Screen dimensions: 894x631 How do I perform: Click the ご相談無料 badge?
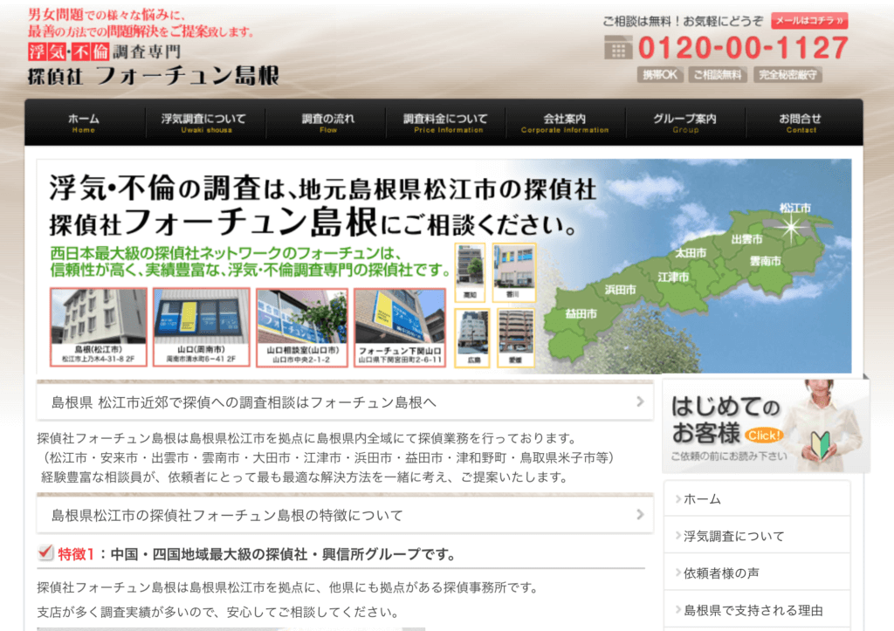[x=718, y=75]
